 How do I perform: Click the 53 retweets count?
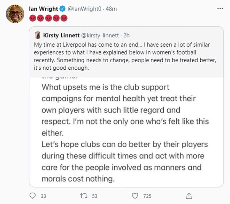tap(95, 196)
